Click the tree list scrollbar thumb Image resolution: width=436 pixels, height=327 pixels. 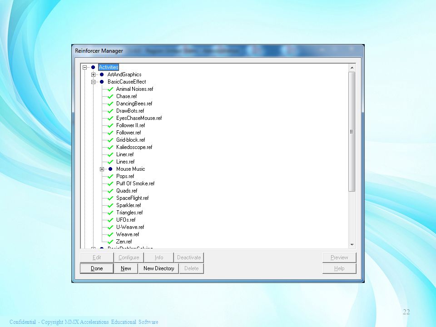click(x=352, y=132)
